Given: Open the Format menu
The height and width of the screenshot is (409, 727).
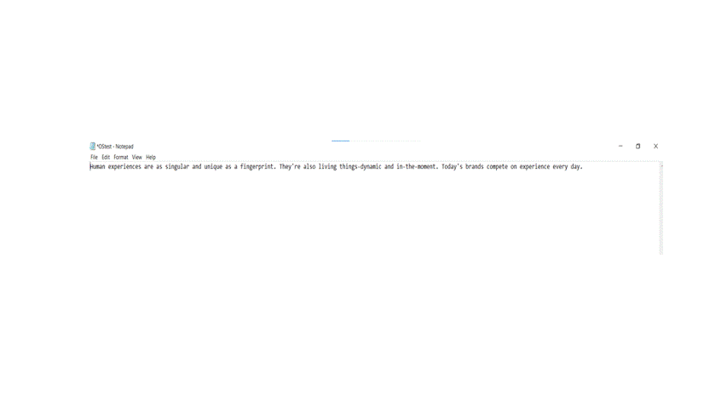Looking at the screenshot, I should [x=120, y=157].
